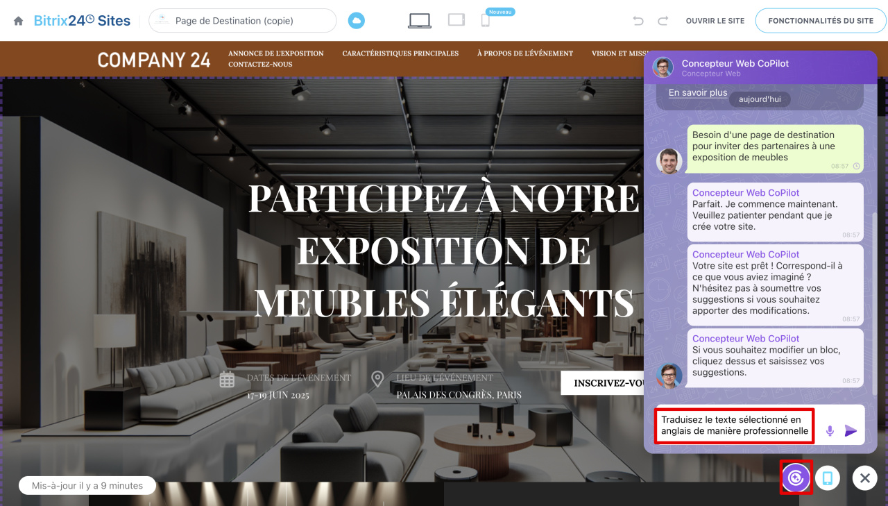The image size is (888, 506).
Task: Redo the last change
Action: pyautogui.click(x=663, y=21)
